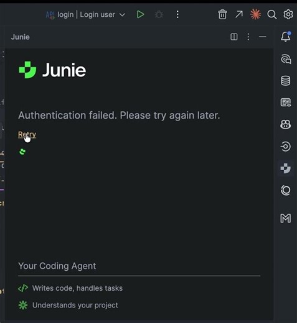The height and width of the screenshot is (323, 297).
Task: Open IDE settings gear
Action: pyautogui.click(x=288, y=14)
